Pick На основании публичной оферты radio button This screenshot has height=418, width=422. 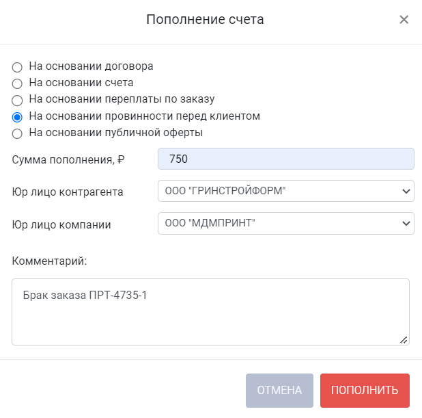(17, 133)
